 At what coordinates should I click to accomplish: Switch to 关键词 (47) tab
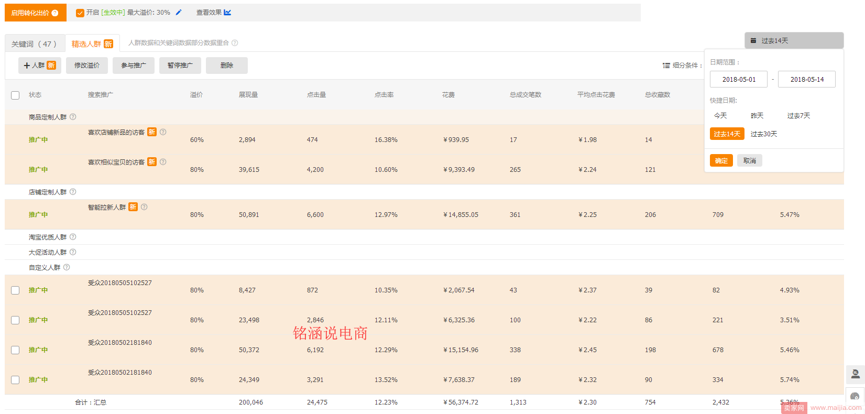(x=35, y=43)
